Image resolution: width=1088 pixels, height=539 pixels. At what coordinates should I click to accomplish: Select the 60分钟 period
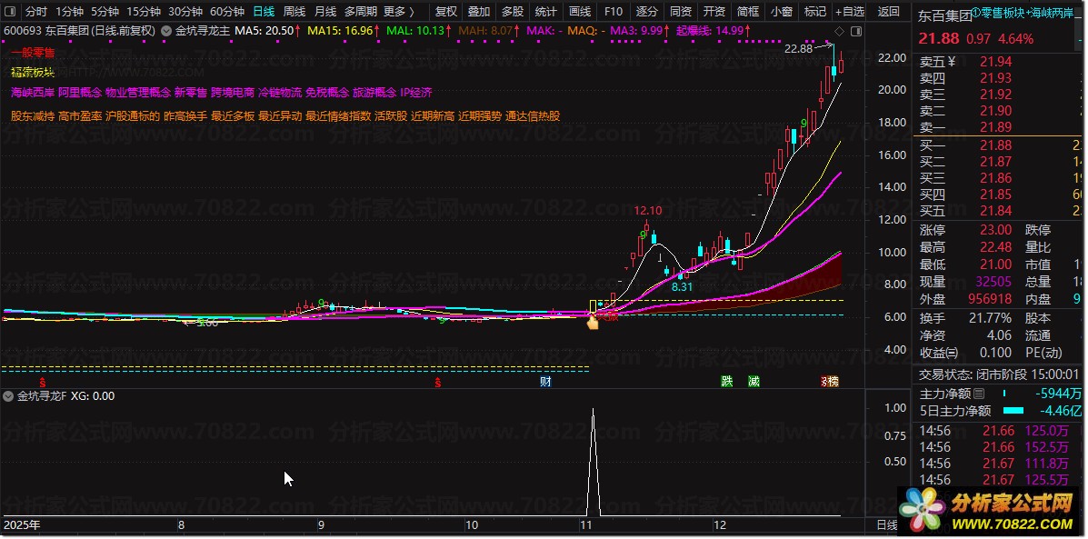[x=227, y=11]
